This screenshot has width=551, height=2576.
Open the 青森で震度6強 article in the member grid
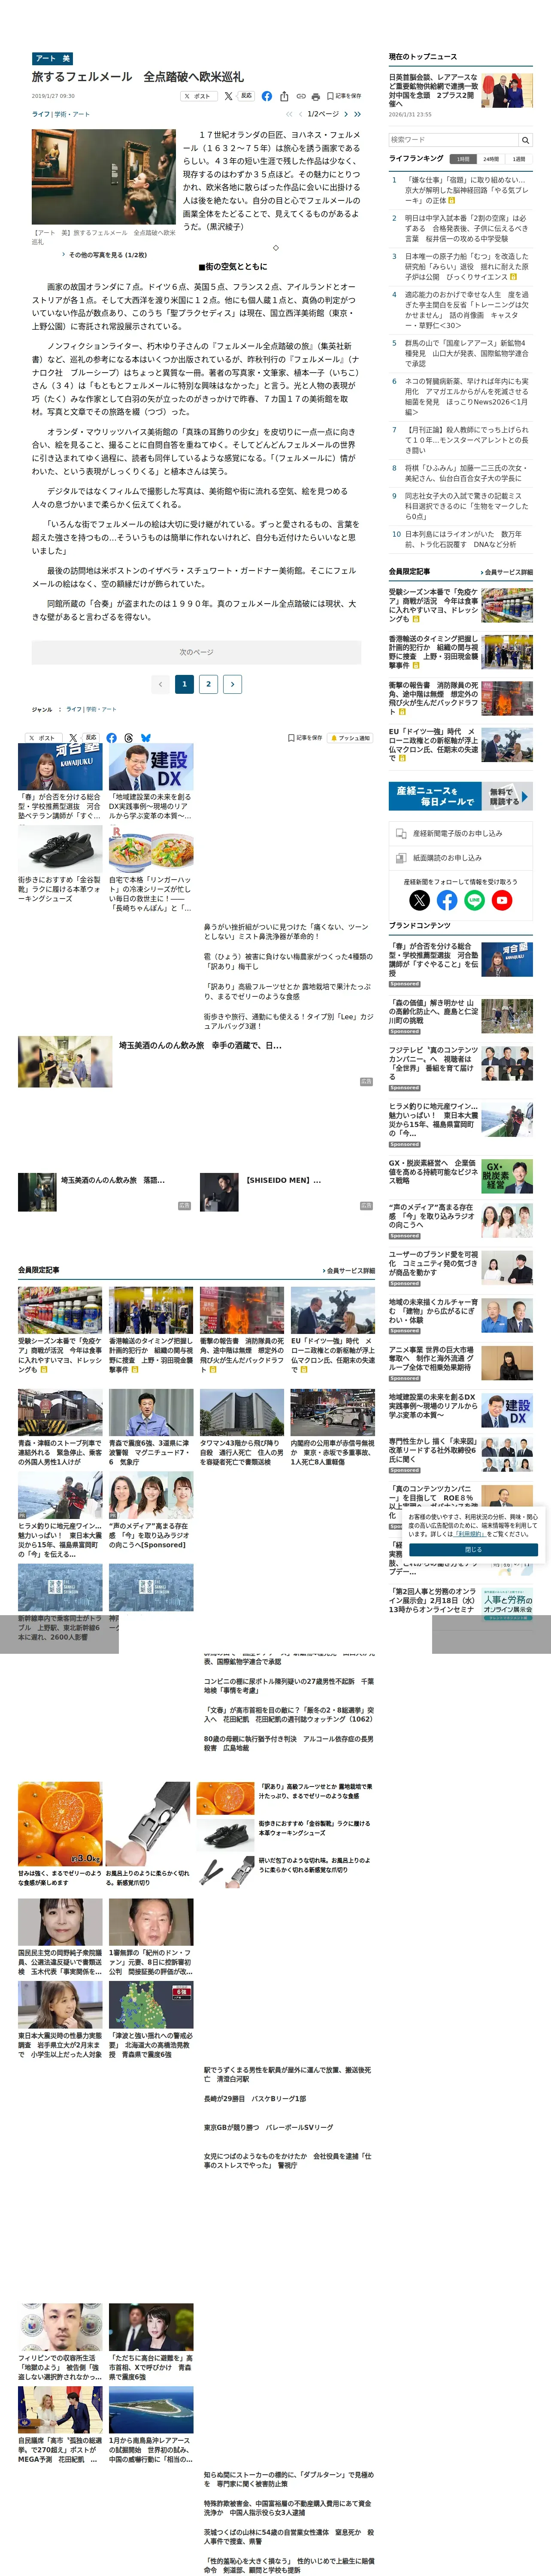pyautogui.click(x=151, y=1453)
